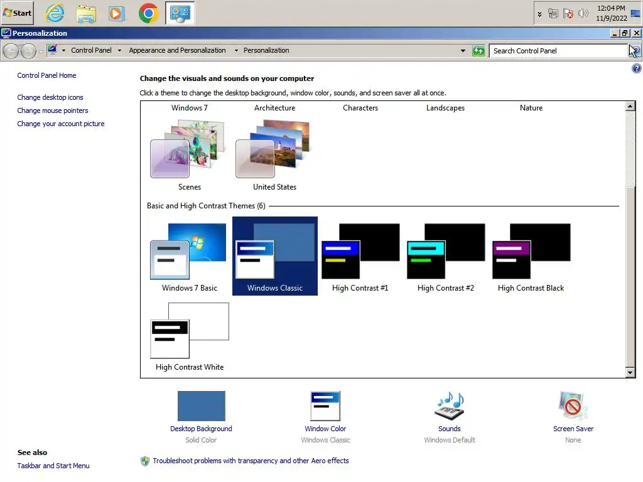This screenshot has height=482, width=643.
Task: Open Windows Explorer folder taskbar icon
Action: [86, 13]
